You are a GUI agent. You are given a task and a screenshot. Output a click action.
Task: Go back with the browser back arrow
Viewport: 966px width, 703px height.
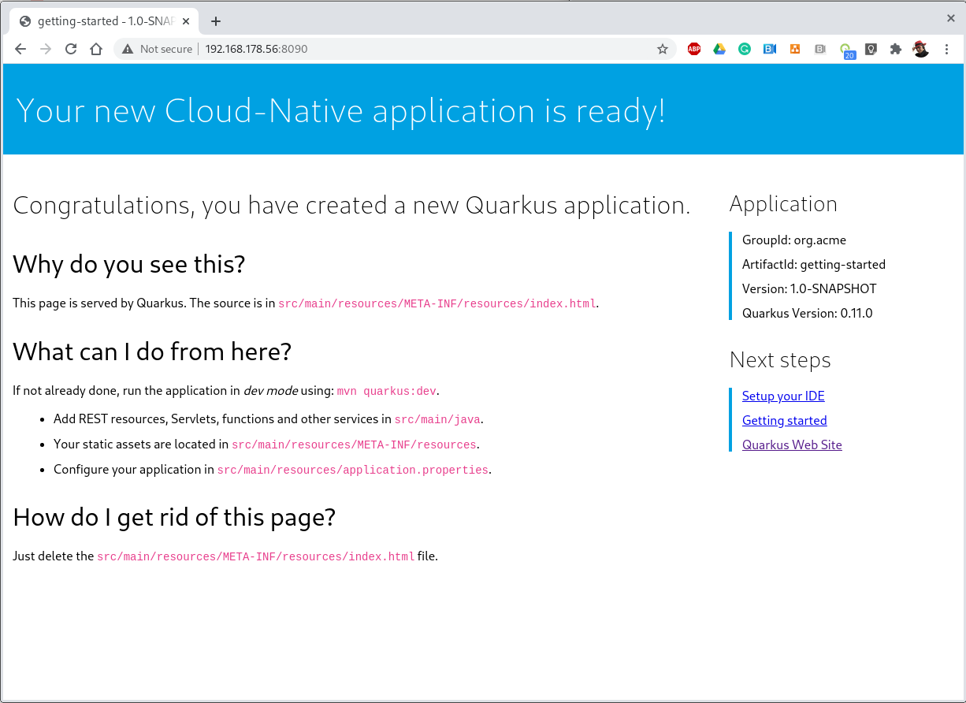[x=21, y=49]
